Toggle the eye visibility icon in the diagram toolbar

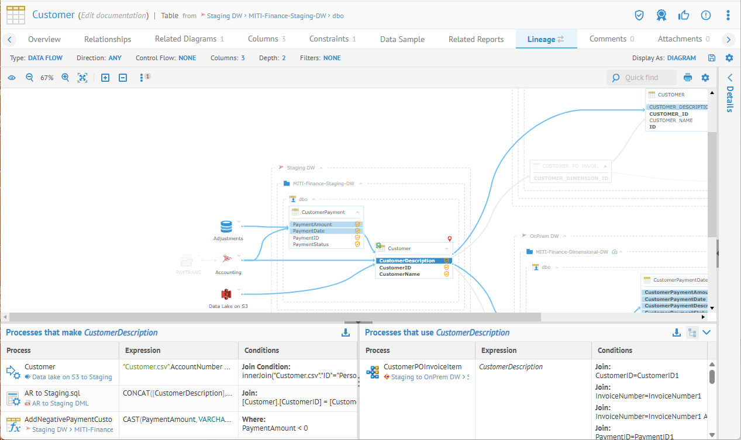[x=11, y=78]
